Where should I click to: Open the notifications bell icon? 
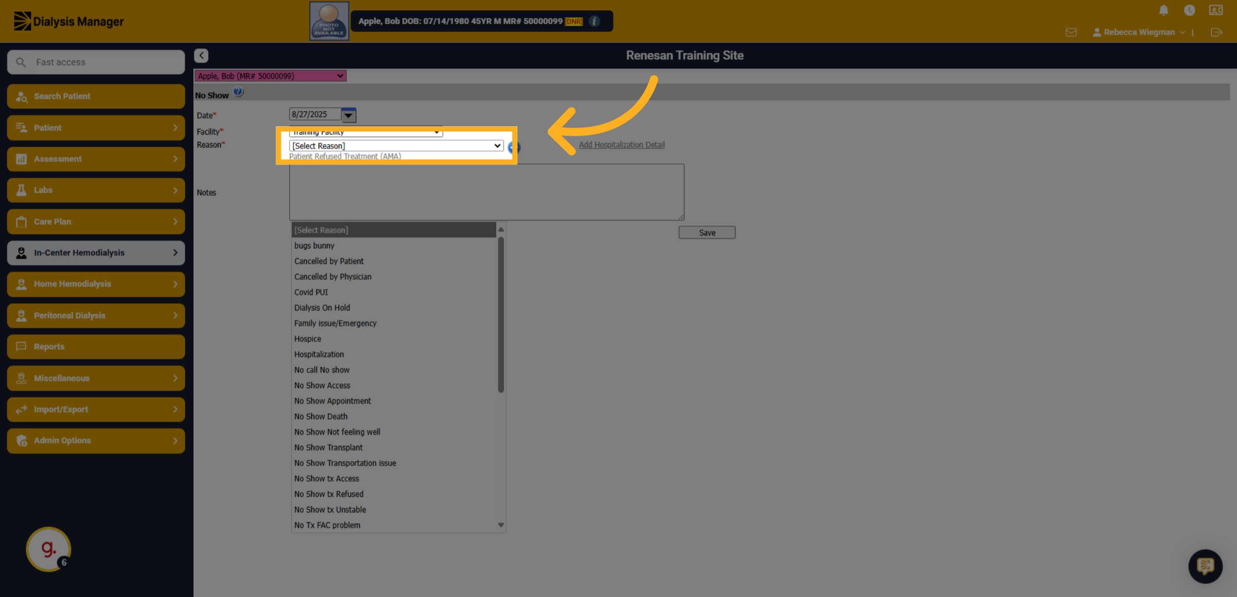coord(1163,10)
